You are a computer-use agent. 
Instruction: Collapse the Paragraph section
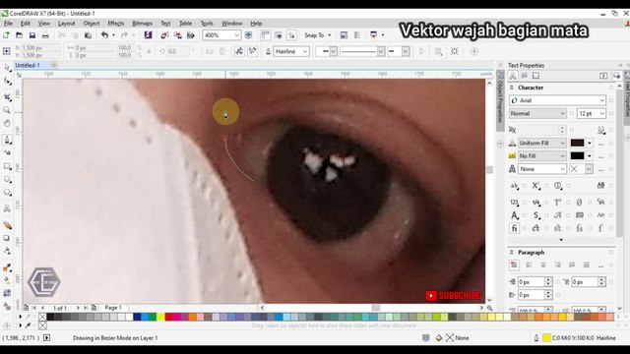tap(512, 253)
